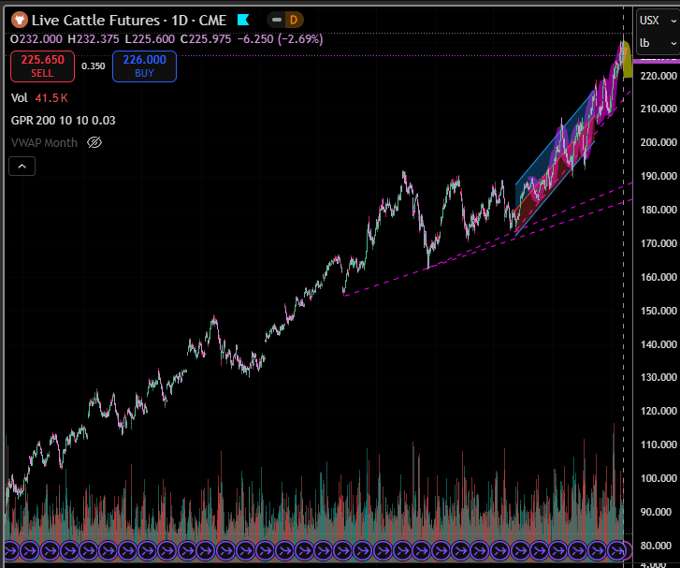
Task: Click the 220.000 price axis label
Action: click(658, 76)
